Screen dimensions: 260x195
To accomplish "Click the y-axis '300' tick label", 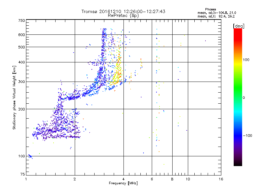I will (x=21, y=82).
